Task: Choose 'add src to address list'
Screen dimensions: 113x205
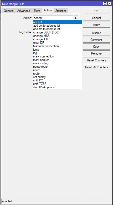Action: (58, 29)
